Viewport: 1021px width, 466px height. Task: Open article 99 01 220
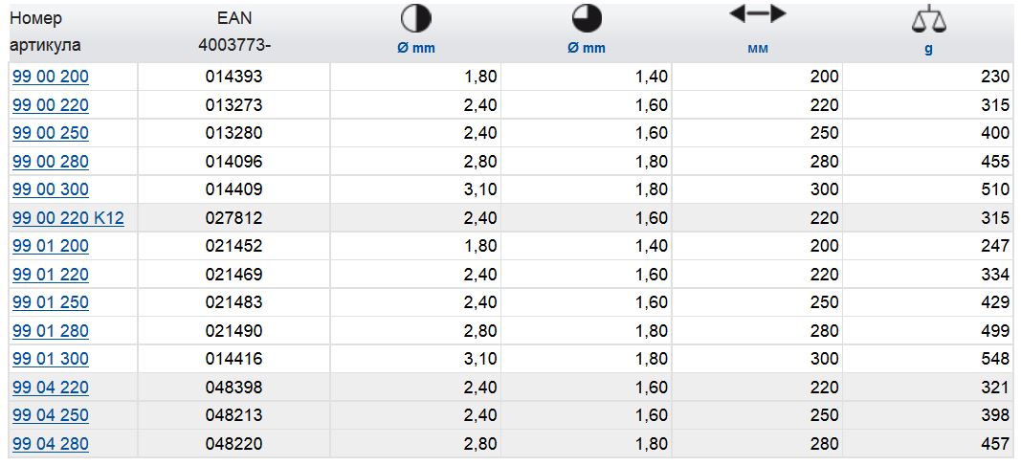tap(50, 275)
